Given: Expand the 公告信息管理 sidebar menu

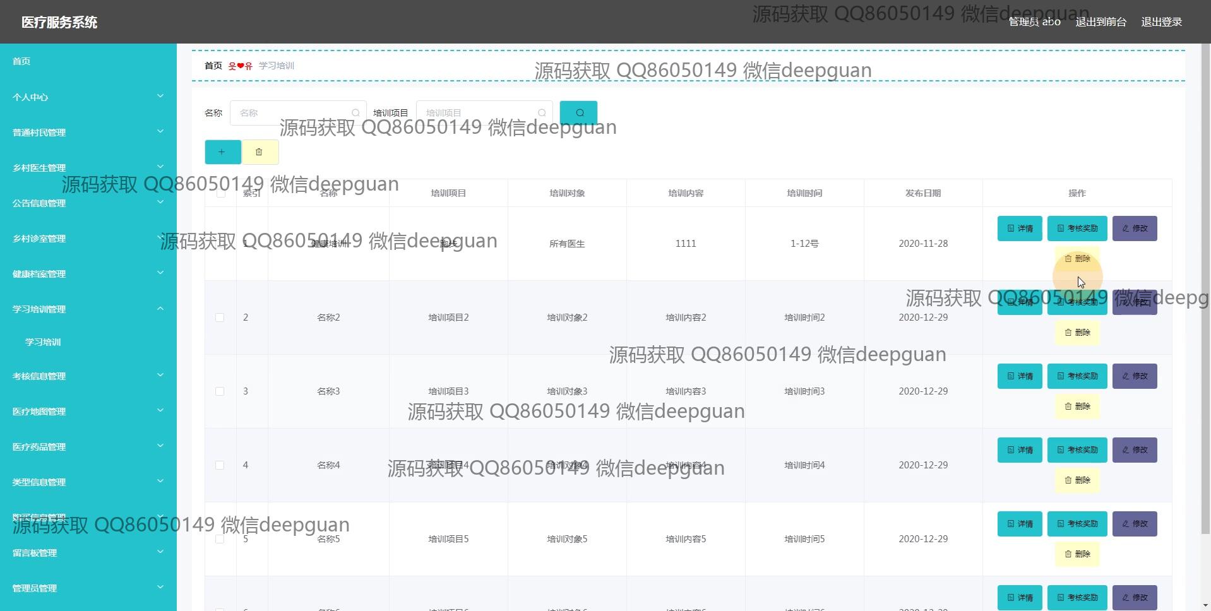Looking at the screenshot, I should point(88,203).
